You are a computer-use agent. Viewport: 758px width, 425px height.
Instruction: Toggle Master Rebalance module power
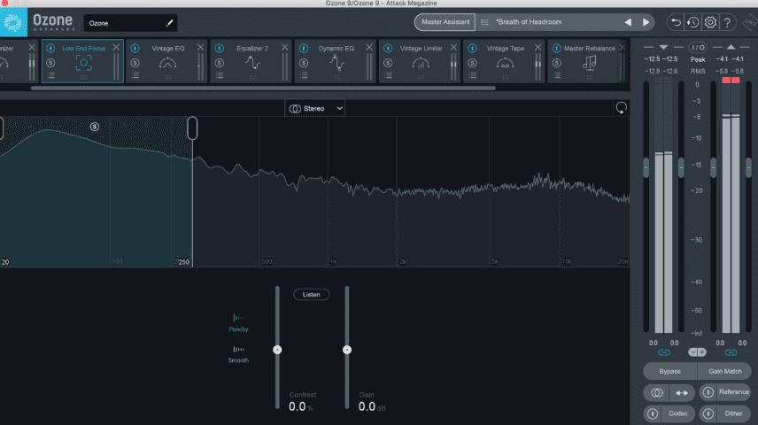coord(557,49)
